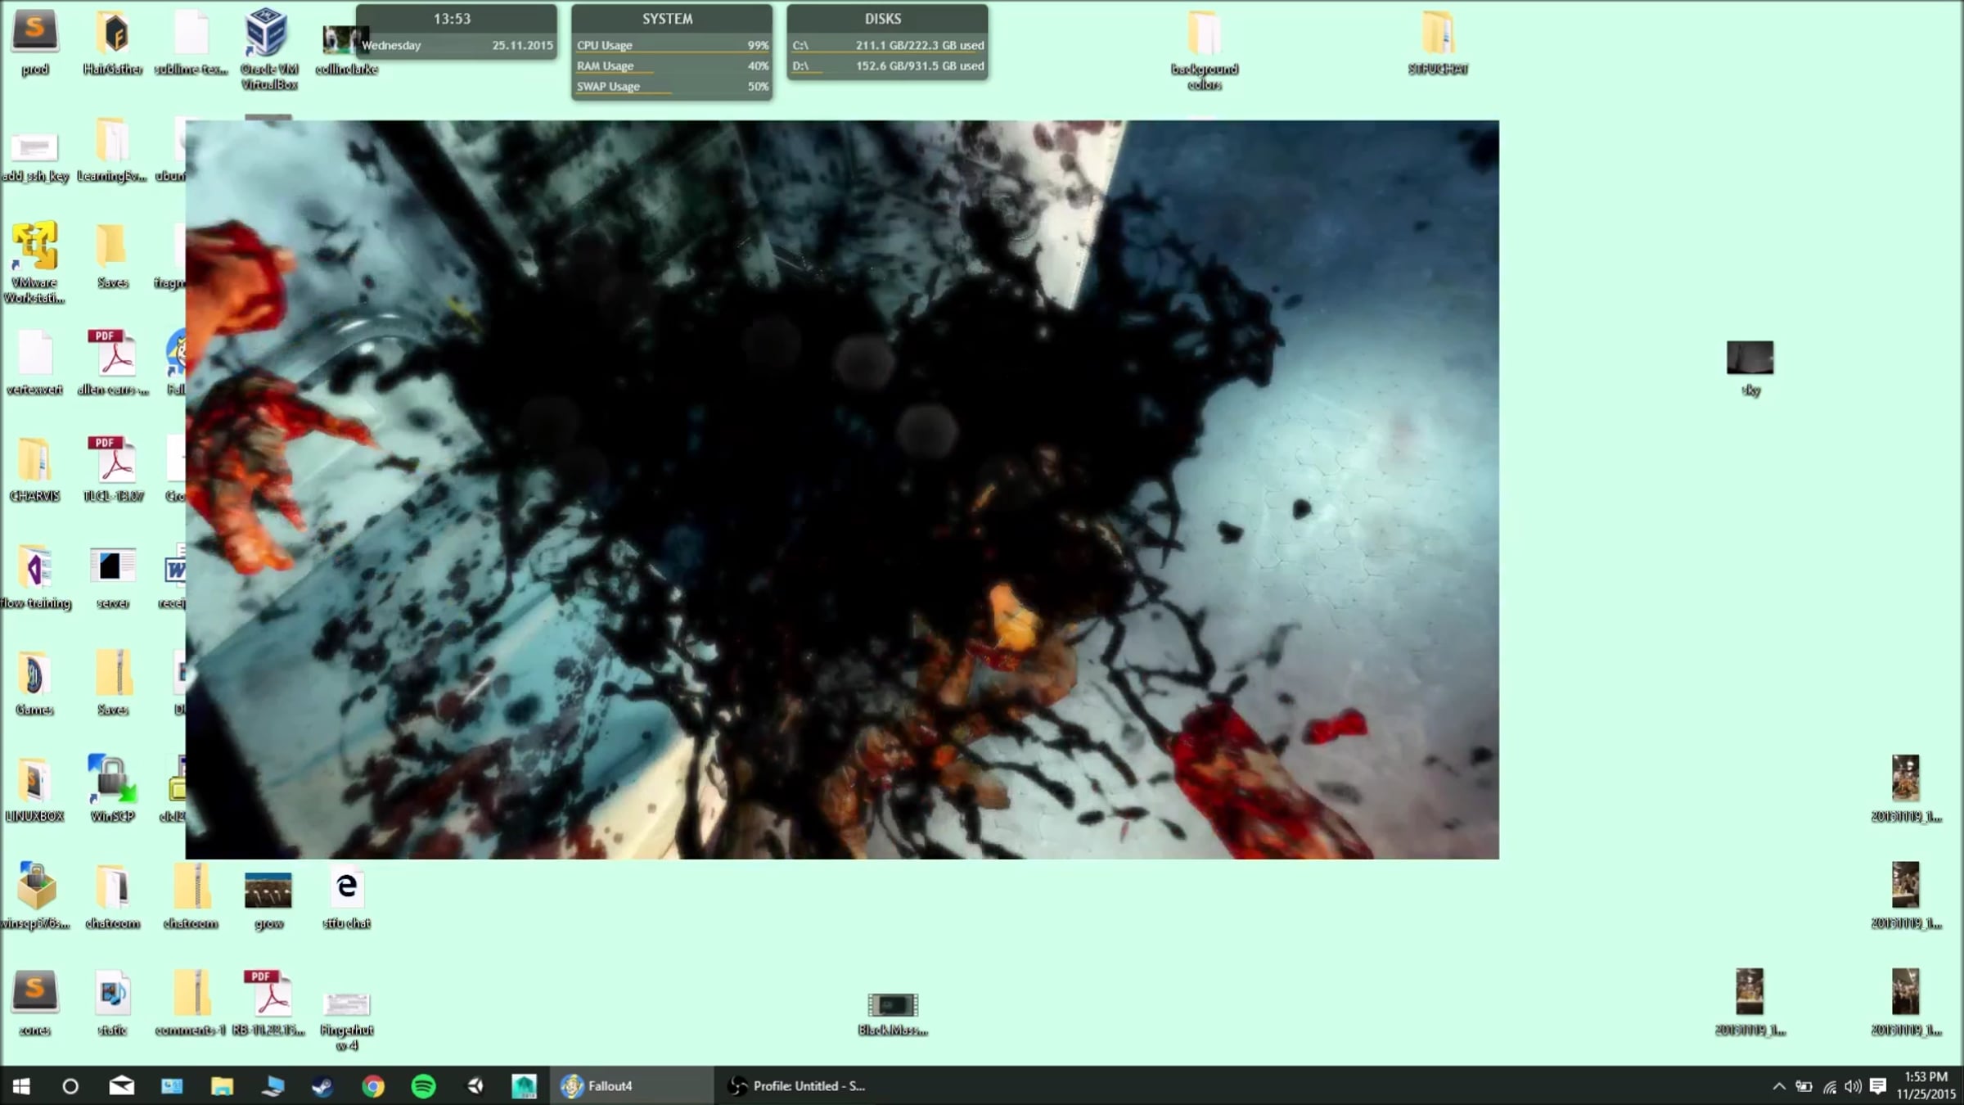Open the Wi-Fi network flyout
The height and width of the screenshot is (1105, 1964).
click(1830, 1086)
